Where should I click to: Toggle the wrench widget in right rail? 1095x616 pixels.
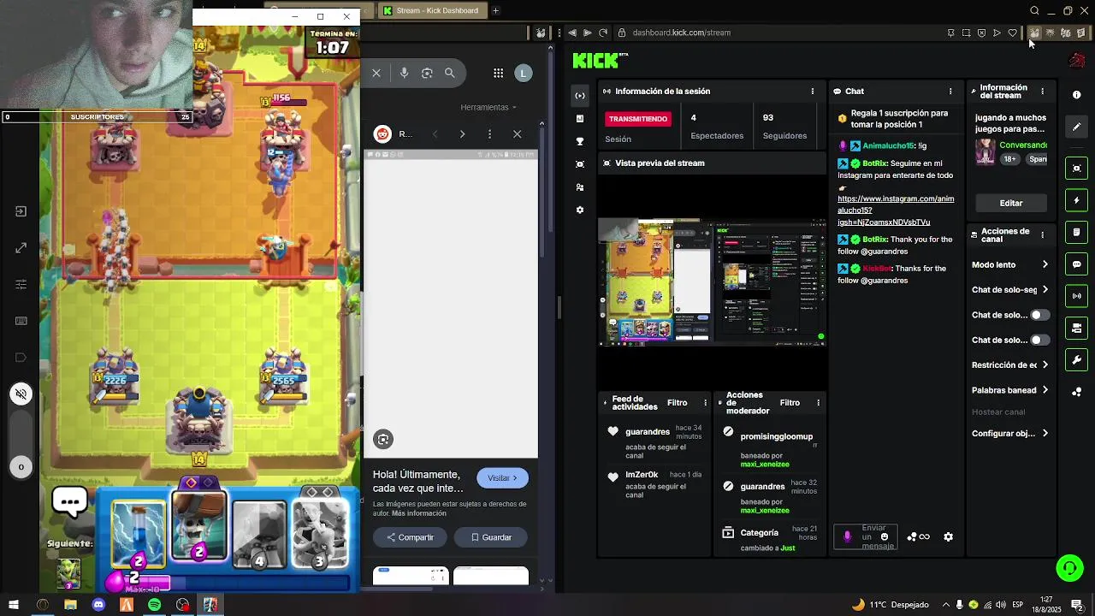pos(1076,359)
